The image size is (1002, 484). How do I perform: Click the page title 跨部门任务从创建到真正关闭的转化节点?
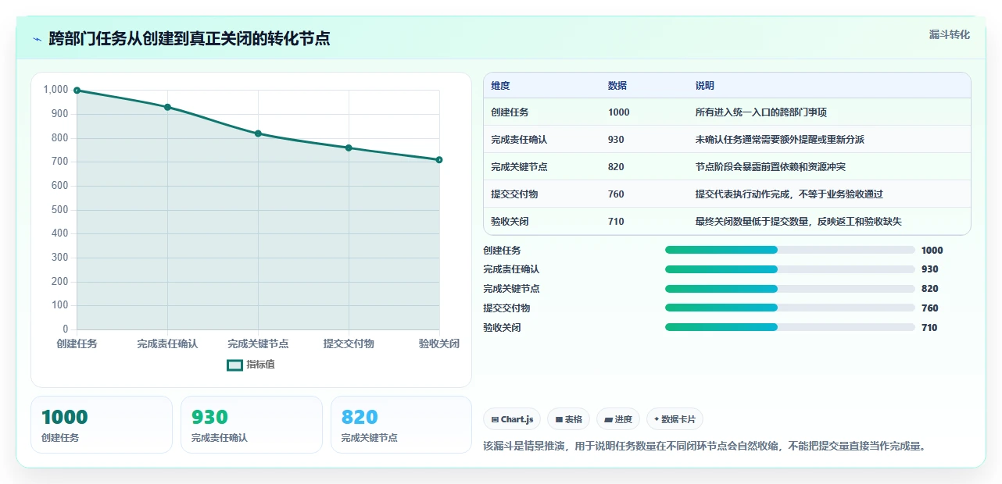coord(189,39)
